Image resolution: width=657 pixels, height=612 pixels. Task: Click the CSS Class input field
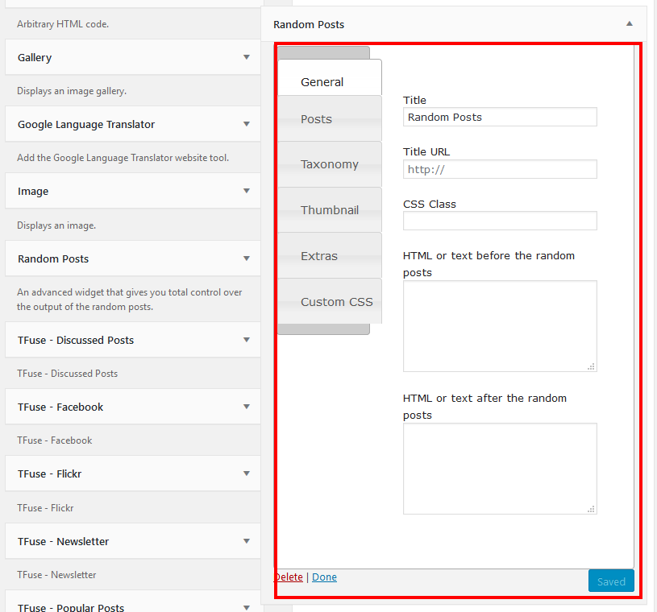500,221
